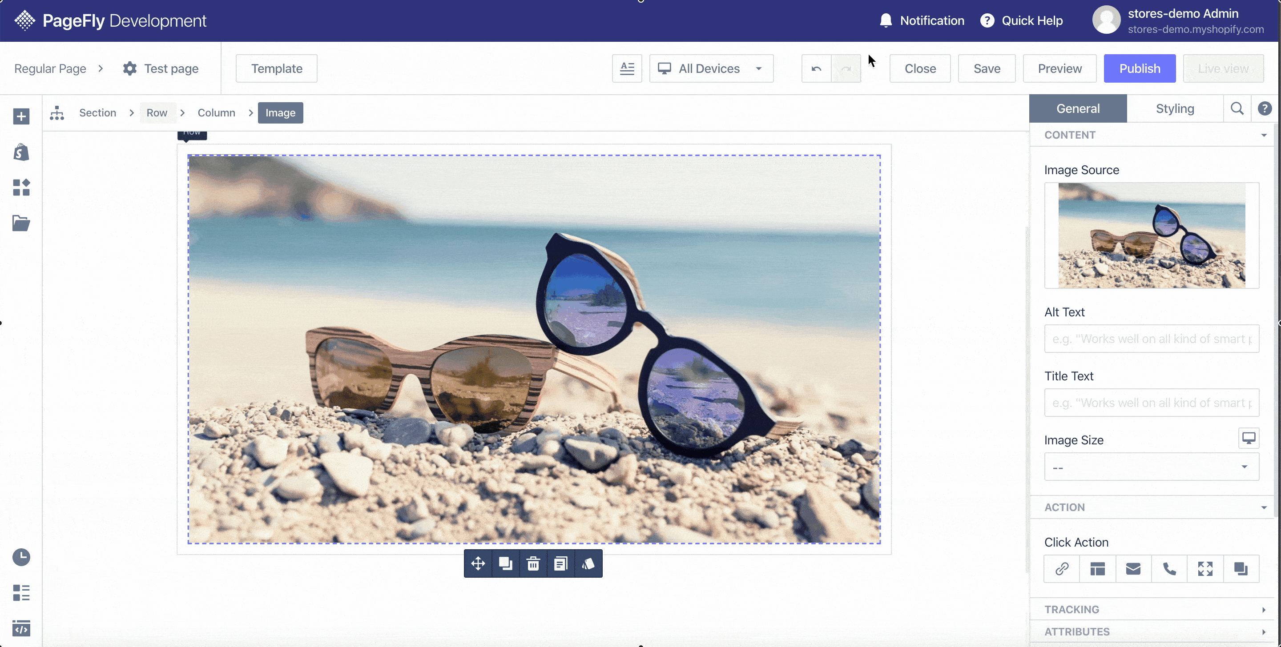This screenshot has width=1281, height=647.
Task: Click the Preview button
Action: pyautogui.click(x=1059, y=68)
